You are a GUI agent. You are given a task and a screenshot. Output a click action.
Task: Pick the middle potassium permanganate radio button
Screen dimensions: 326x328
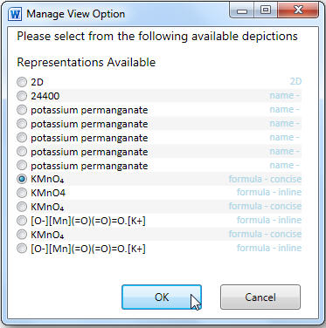(x=22, y=138)
